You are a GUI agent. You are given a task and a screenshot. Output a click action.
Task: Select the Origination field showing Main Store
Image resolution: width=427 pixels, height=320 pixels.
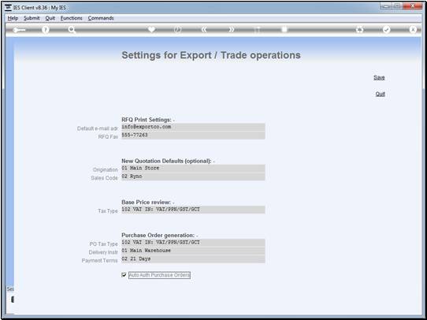193,169
